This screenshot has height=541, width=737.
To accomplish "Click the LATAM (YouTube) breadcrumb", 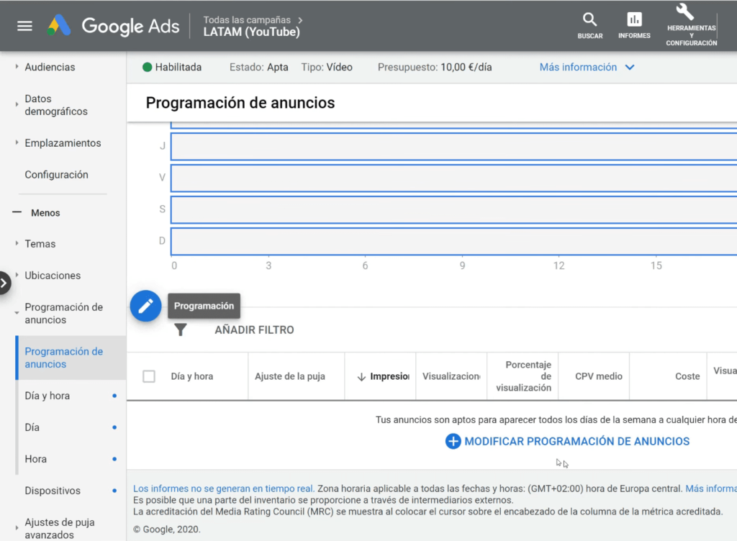I will pyautogui.click(x=253, y=32).
